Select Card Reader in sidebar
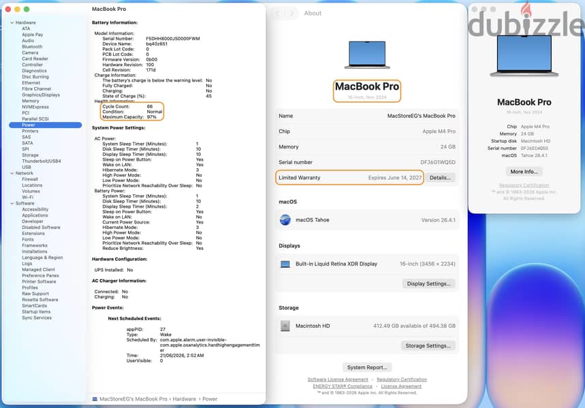Viewport: 585px width, 408px height. pos(35,59)
